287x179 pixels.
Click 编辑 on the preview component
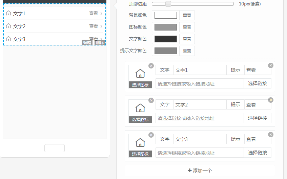click(x=87, y=42)
